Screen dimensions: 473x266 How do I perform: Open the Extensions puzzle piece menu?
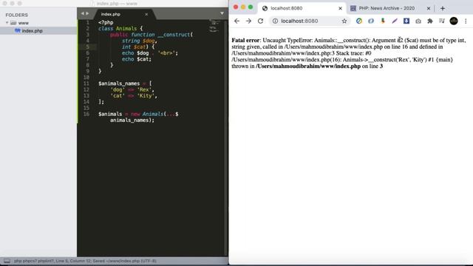(x=430, y=21)
